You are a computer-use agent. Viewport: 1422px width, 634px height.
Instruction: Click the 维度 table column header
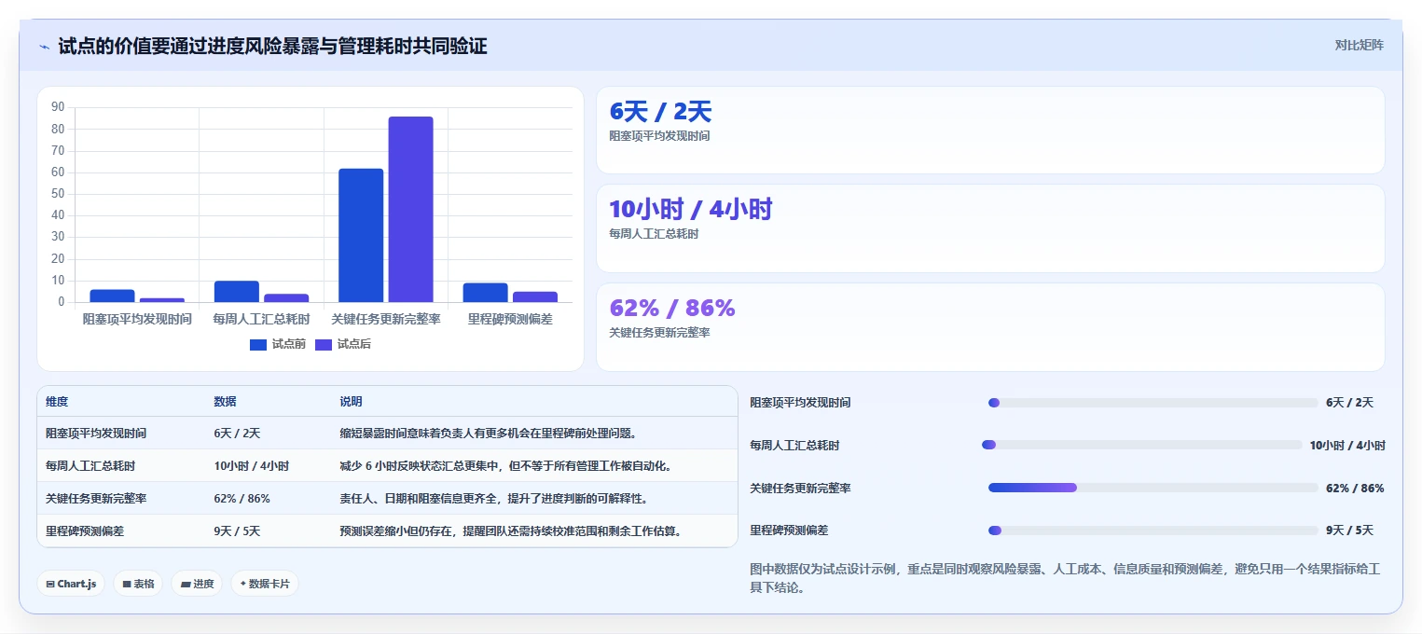(x=57, y=402)
